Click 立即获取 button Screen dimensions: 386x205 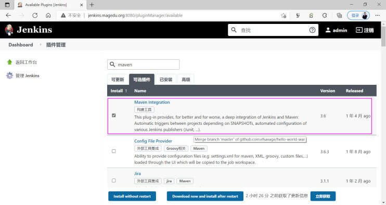tap(323, 196)
